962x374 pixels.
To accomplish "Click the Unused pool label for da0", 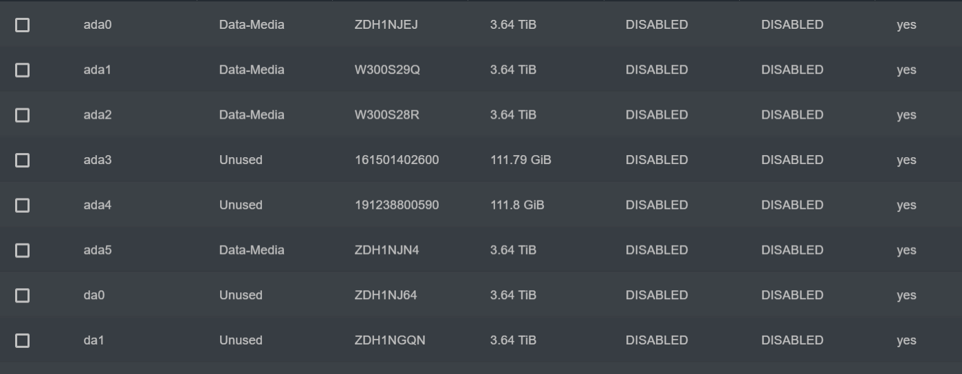I will tap(241, 295).
